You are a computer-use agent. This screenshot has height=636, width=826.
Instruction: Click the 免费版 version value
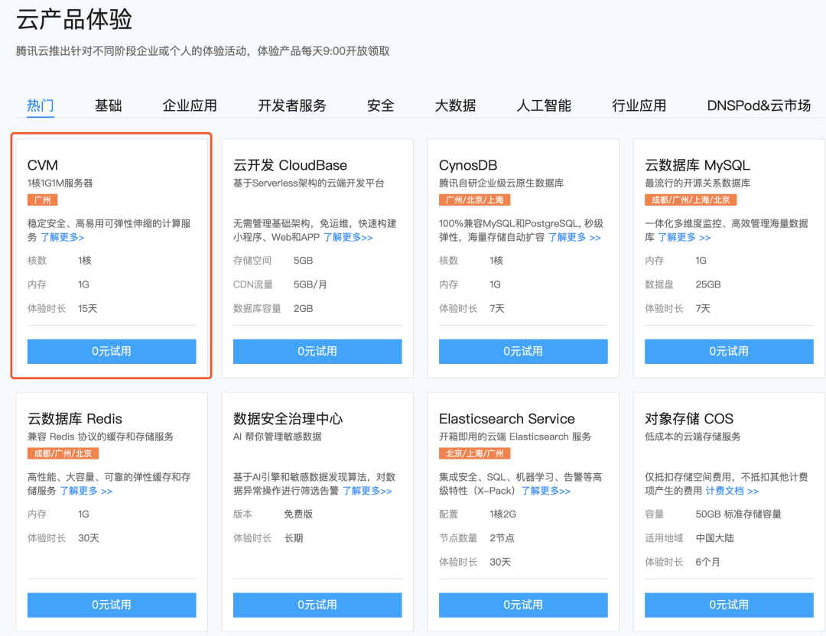click(298, 514)
